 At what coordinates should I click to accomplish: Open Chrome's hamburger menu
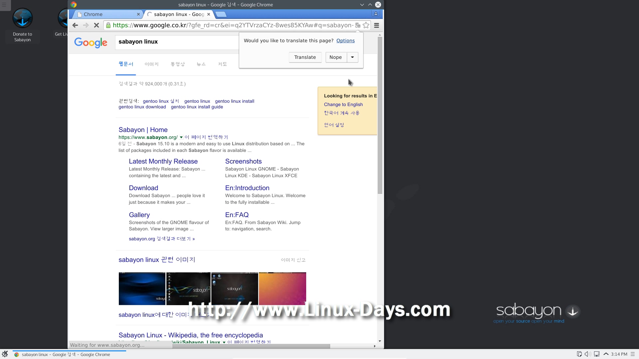376,25
